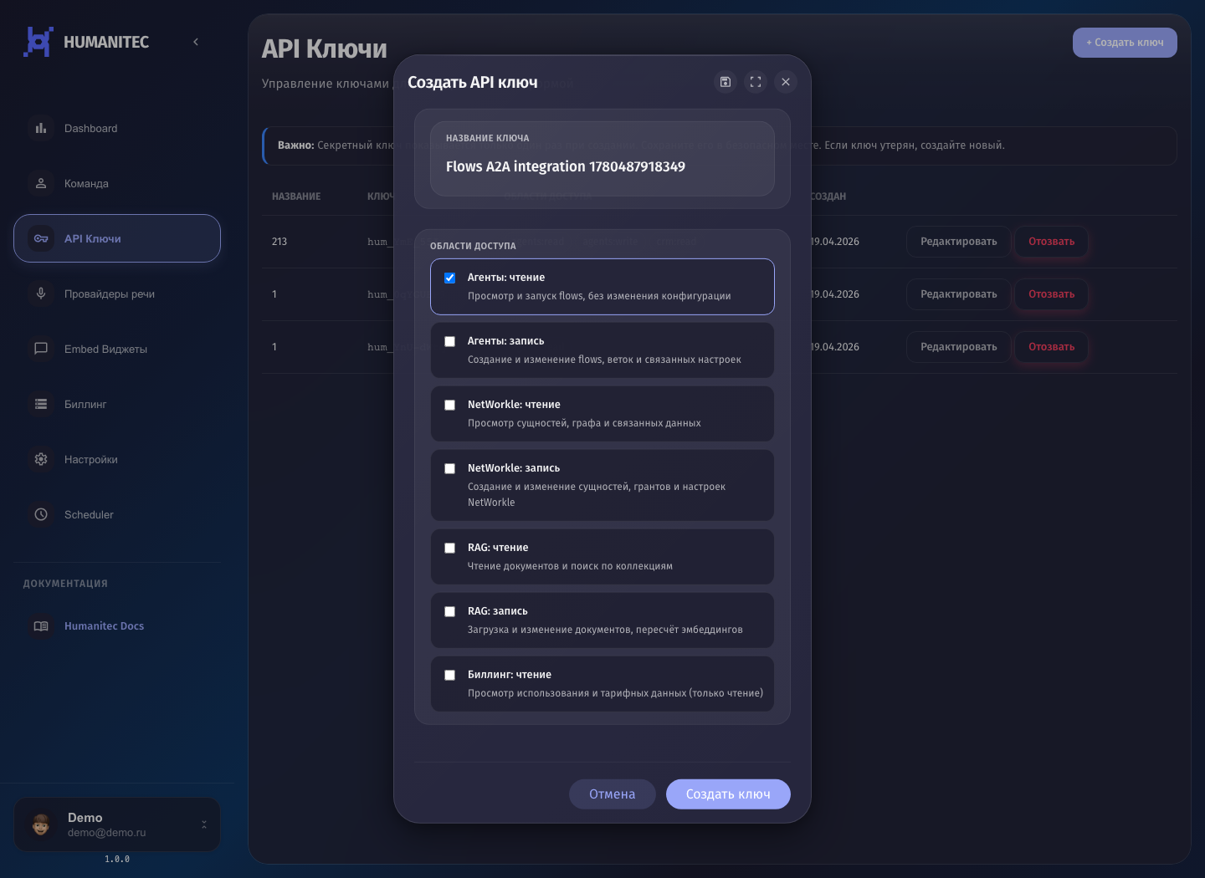
Task: Collapse the sidebar with the chevron
Action: (196, 42)
